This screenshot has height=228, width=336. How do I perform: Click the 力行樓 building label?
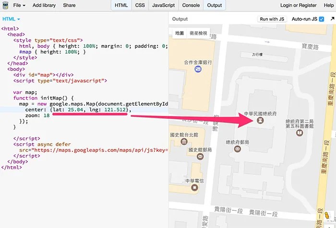pos(257,55)
